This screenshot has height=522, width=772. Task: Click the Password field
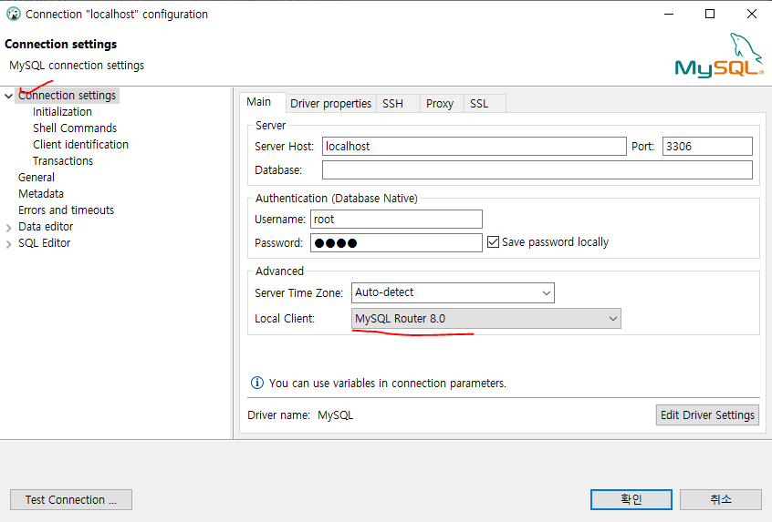point(396,243)
